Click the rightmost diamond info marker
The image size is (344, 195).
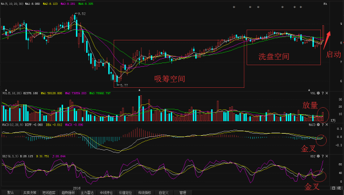(x=301, y=7)
